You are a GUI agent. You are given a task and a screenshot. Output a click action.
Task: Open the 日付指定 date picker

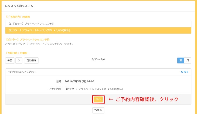(31, 60)
